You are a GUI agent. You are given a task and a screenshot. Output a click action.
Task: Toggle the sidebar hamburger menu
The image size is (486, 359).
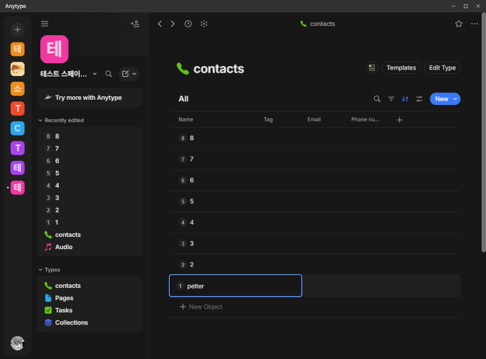[x=44, y=24]
